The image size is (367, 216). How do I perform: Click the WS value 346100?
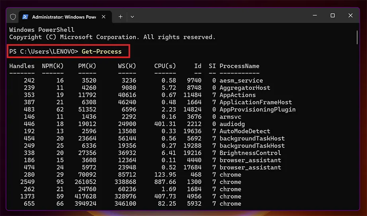[125, 204]
